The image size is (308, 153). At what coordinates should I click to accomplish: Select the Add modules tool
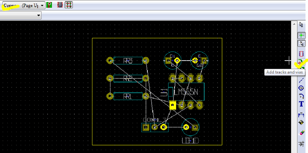(x=301, y=54)
